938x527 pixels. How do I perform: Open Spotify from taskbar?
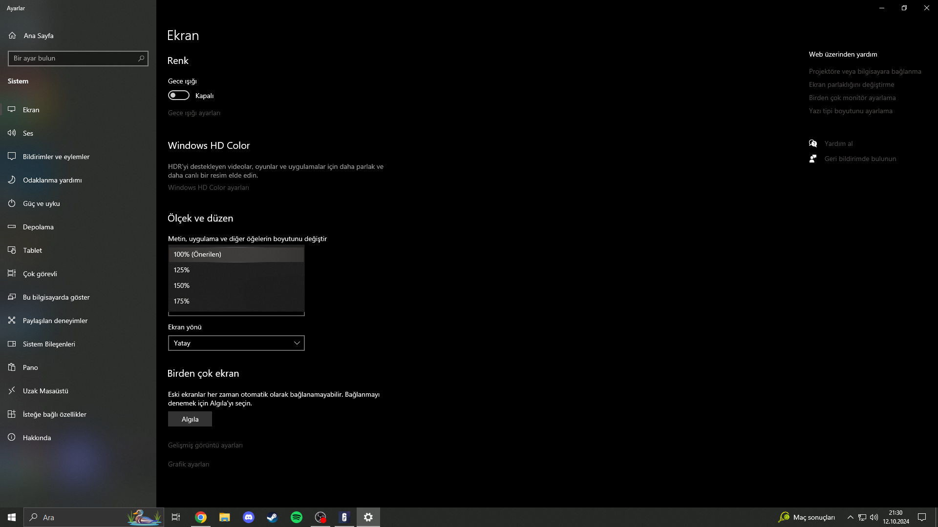tap(296, 517)
